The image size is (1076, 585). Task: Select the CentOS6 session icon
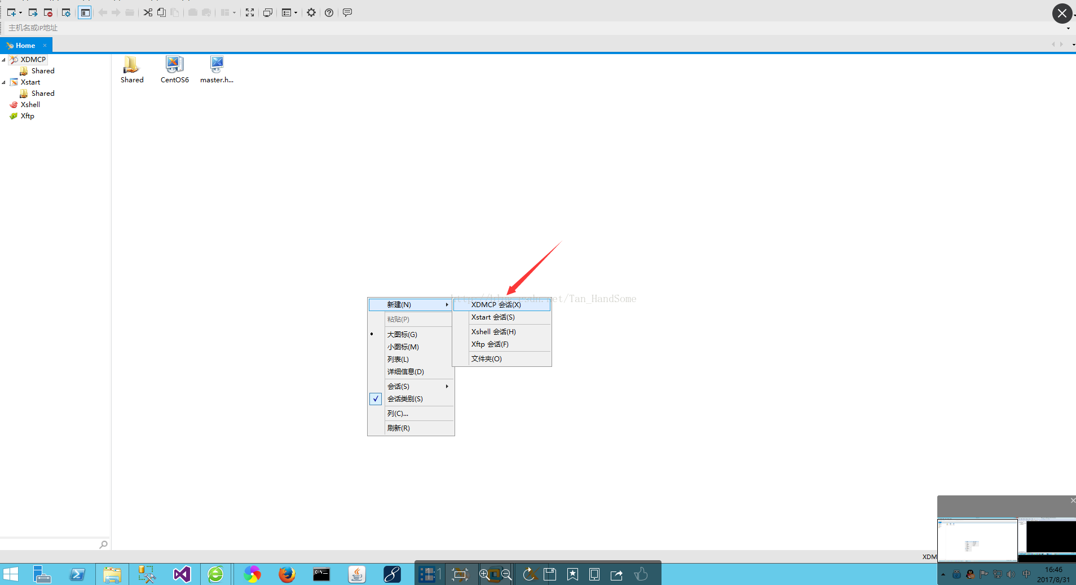(175, 70)
